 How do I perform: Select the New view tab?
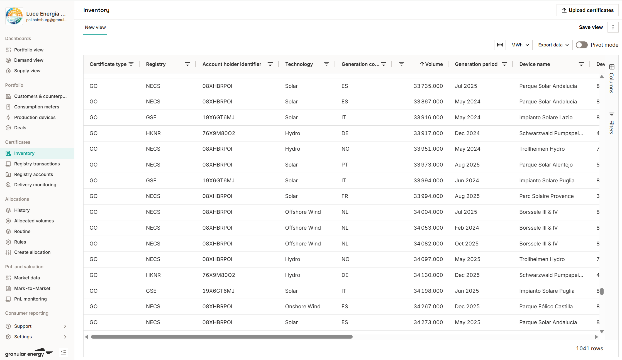(95, 27)
